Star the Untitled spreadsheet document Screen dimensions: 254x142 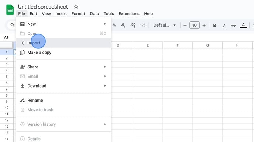[x=76, y=7]
